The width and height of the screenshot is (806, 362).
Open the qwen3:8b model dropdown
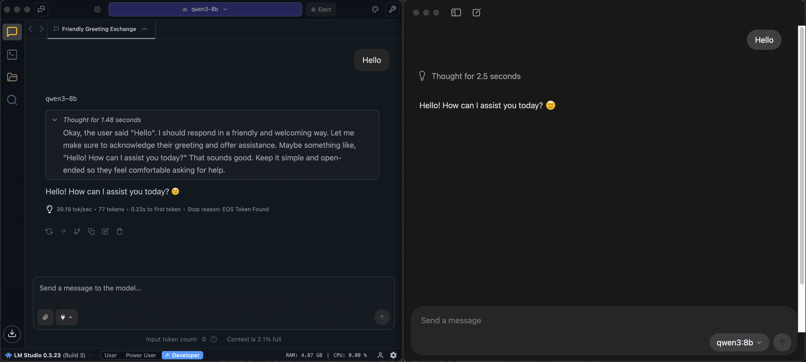click(x=739, y=342)
